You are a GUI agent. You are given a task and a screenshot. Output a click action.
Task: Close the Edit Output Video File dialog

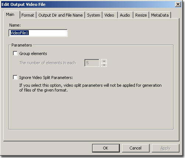click(x=178, y=4)
